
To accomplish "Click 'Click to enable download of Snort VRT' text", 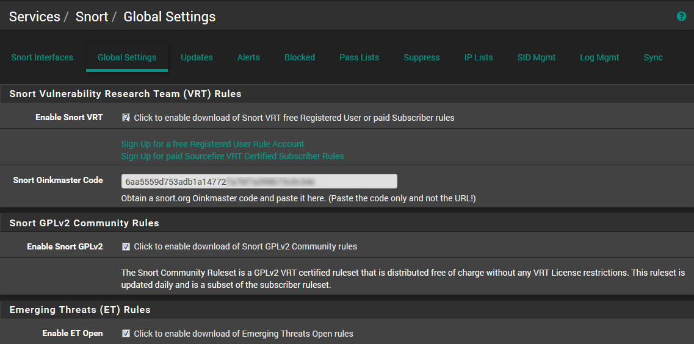I will [294, 118].
